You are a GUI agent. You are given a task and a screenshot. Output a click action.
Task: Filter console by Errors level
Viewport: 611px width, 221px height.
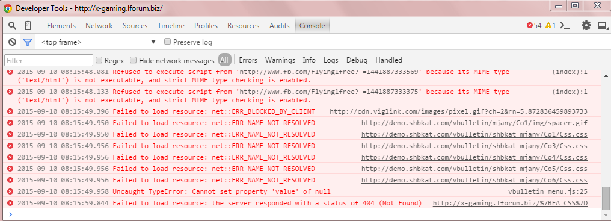[248, 60]
